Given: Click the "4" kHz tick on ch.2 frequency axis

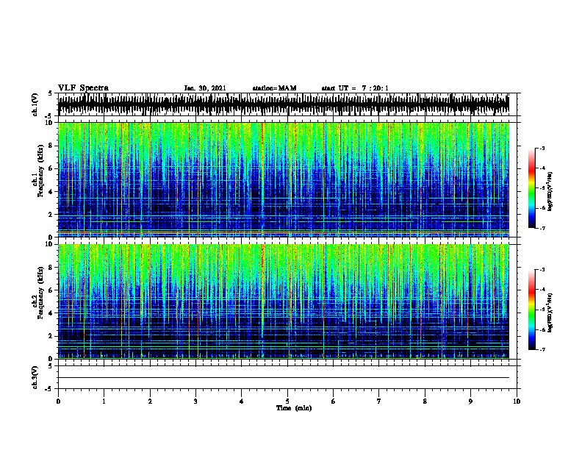Looking at the screenshot, I should pyautogui.click(x=51, y=313).
